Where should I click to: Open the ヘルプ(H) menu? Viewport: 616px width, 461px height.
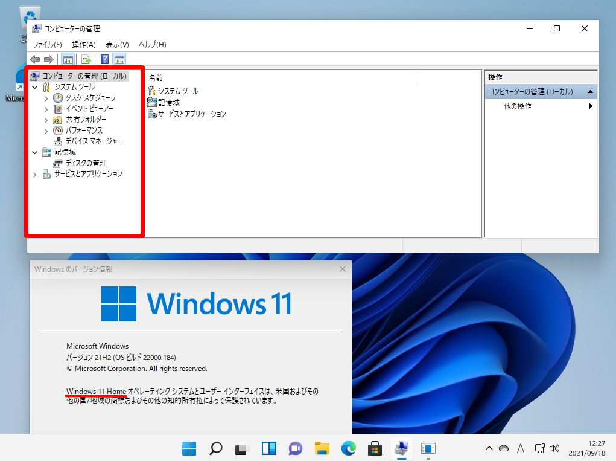153,45
